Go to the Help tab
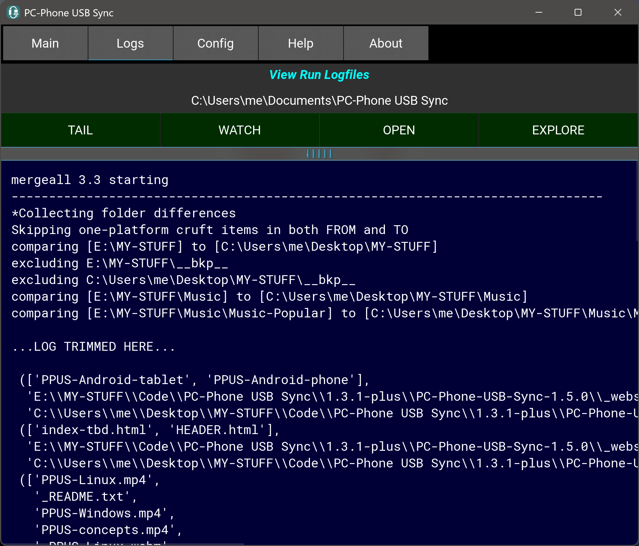Image resolution: width=639 pixels, height=546 pixels. click(x=301, y=43)
